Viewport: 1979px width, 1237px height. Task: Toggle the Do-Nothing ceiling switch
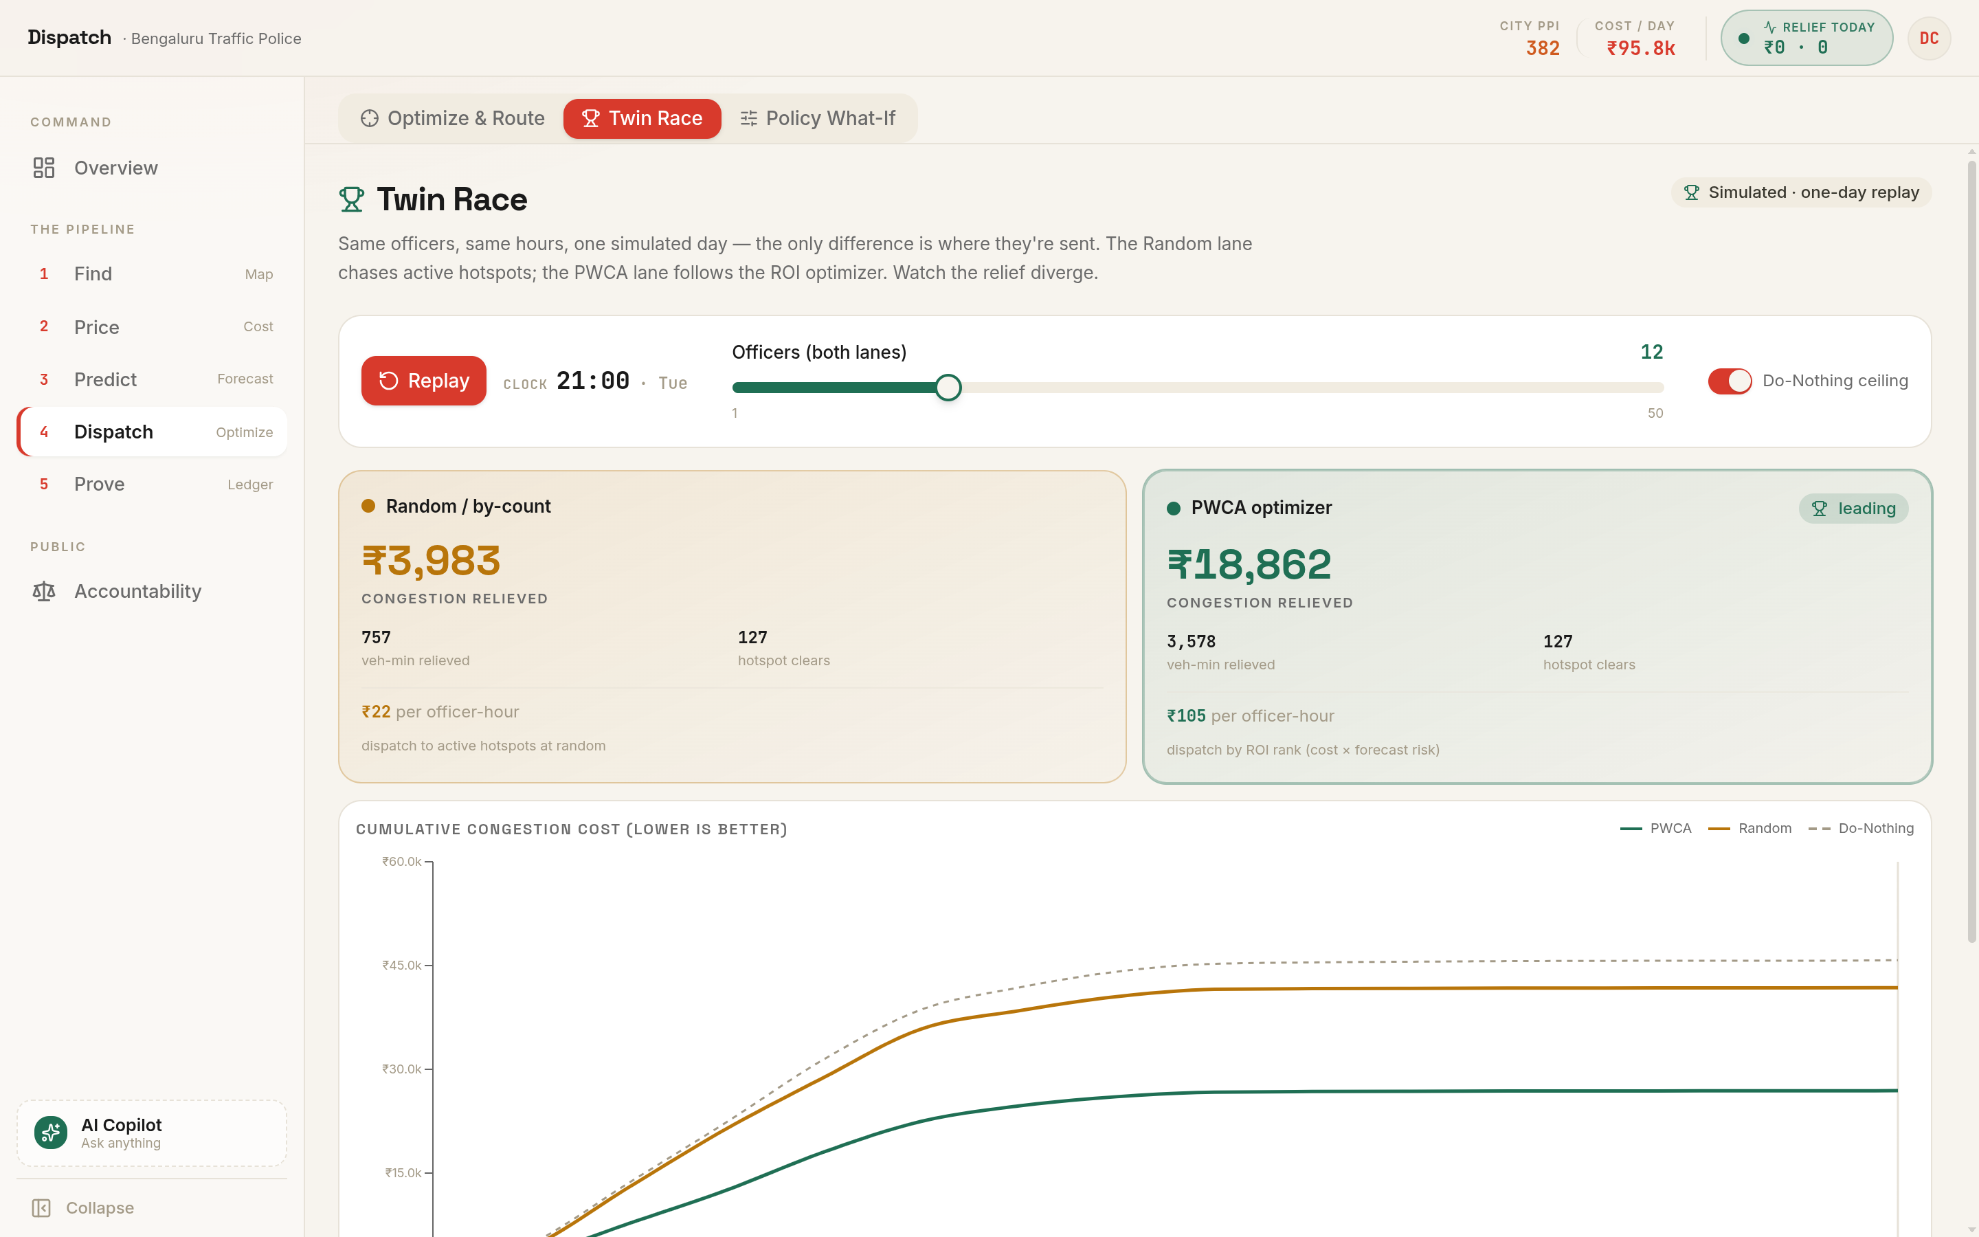[1730, 381]
